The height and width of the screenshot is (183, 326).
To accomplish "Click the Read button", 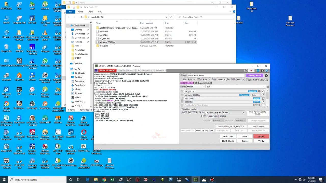I will pos(245,136).
